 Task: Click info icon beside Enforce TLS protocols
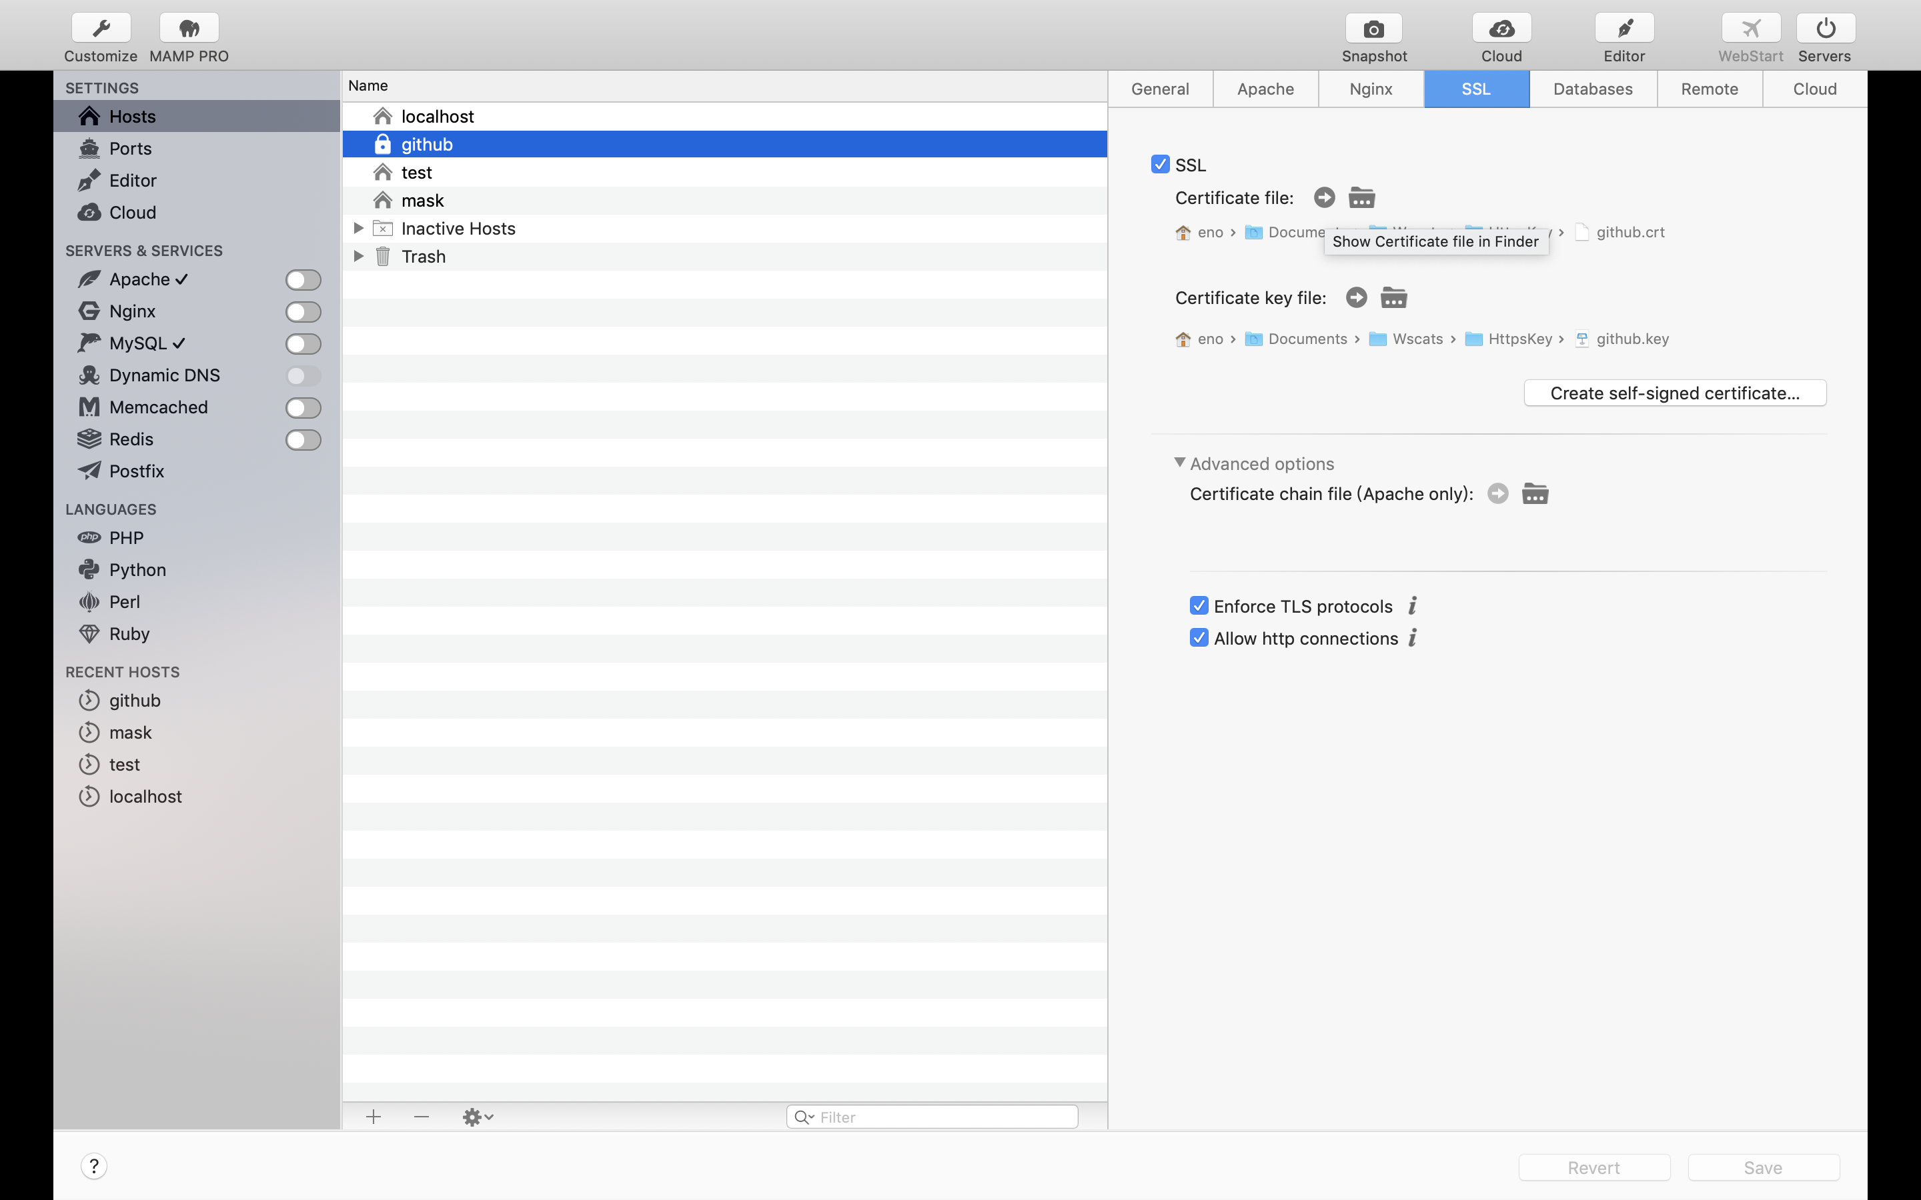tap(1412, 607)
